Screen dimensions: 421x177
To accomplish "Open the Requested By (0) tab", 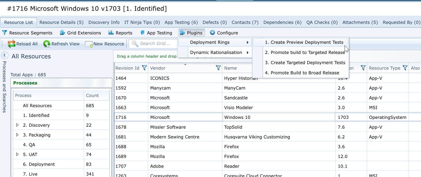I will 401,22.
